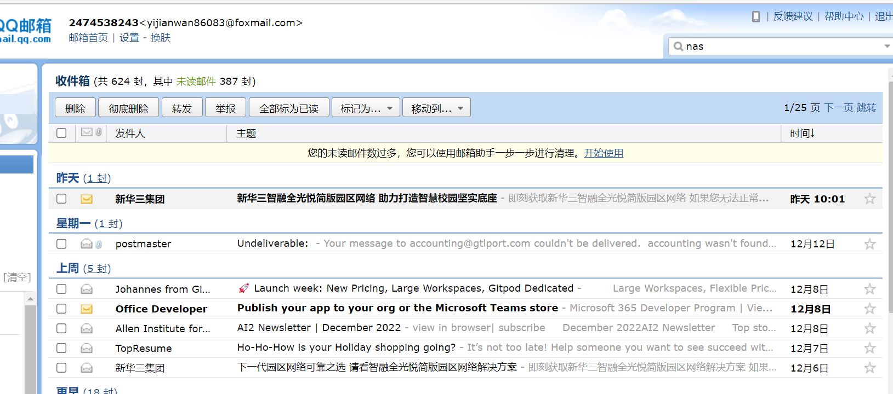
Task: Click the search magnifier icon
Action: point(678,47)
